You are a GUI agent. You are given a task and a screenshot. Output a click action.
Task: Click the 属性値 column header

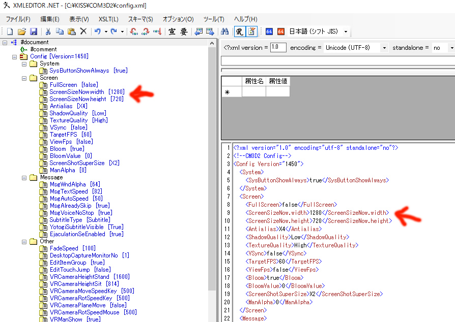pyautogui.click(x=278, y=81)
